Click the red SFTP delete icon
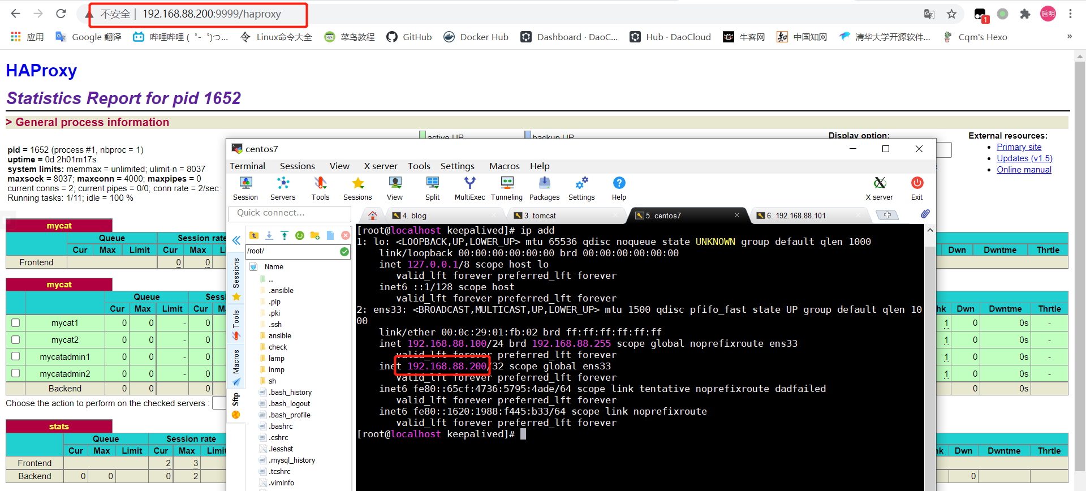 pyautogui.click(x=346, y=235)
